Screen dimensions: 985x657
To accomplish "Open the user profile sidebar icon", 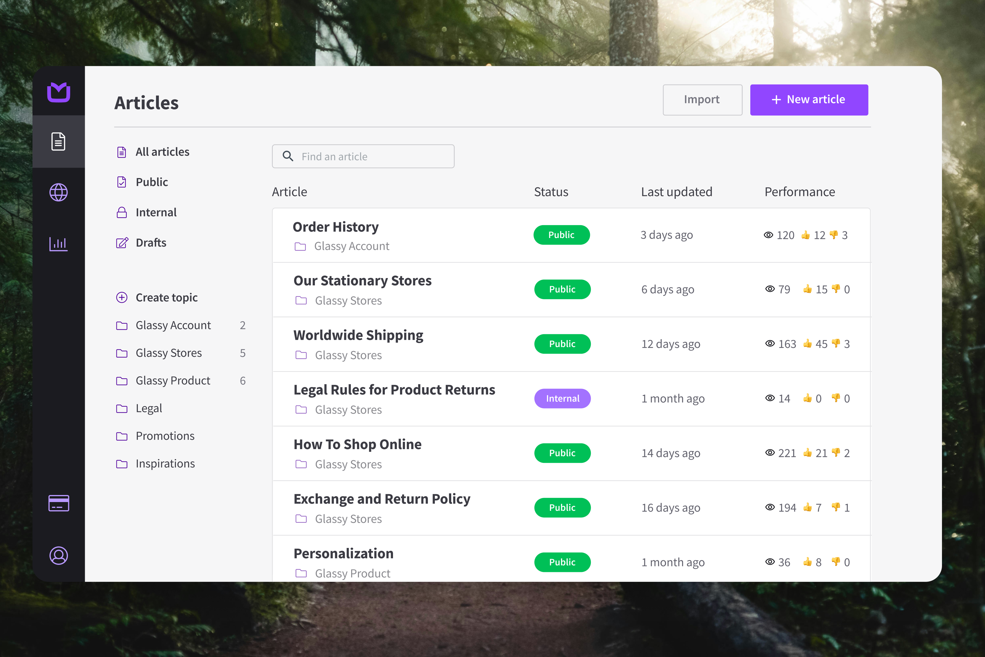I will (58, 556).
